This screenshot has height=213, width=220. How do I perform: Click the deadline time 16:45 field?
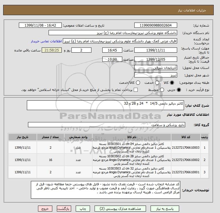point(112,50)
